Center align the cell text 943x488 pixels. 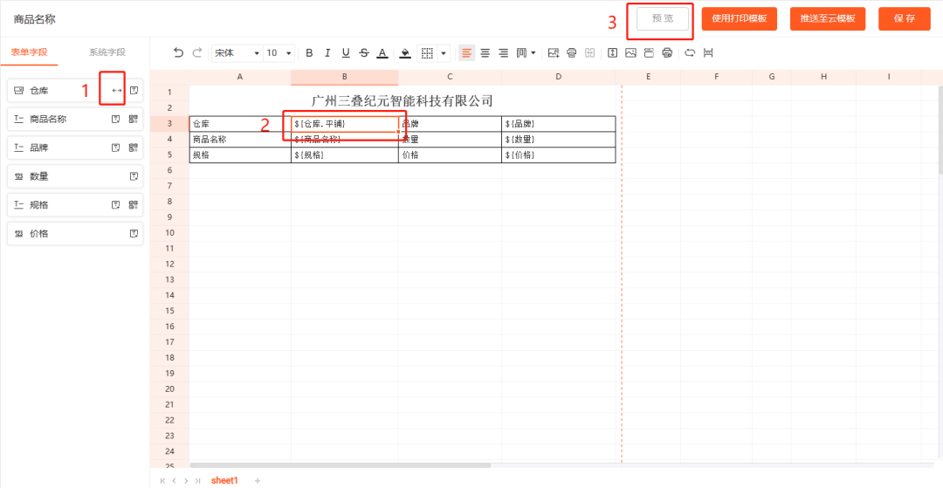(485, 53)
